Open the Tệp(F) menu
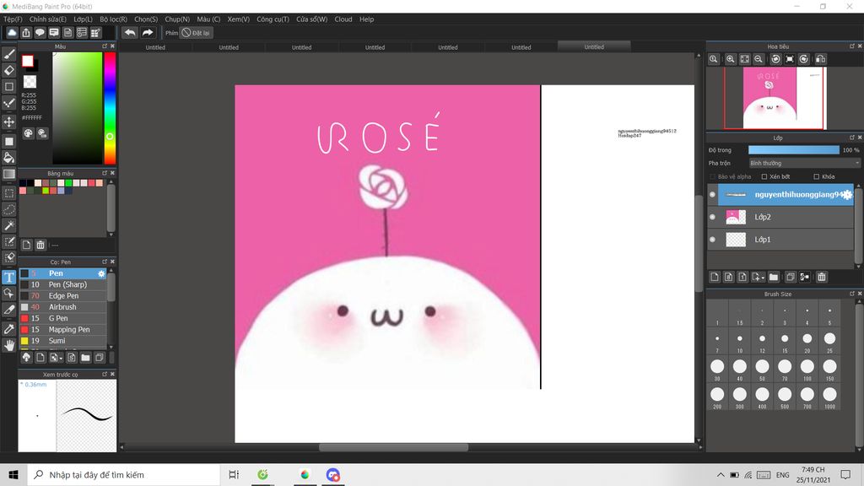864x486 pixels. 13,19
